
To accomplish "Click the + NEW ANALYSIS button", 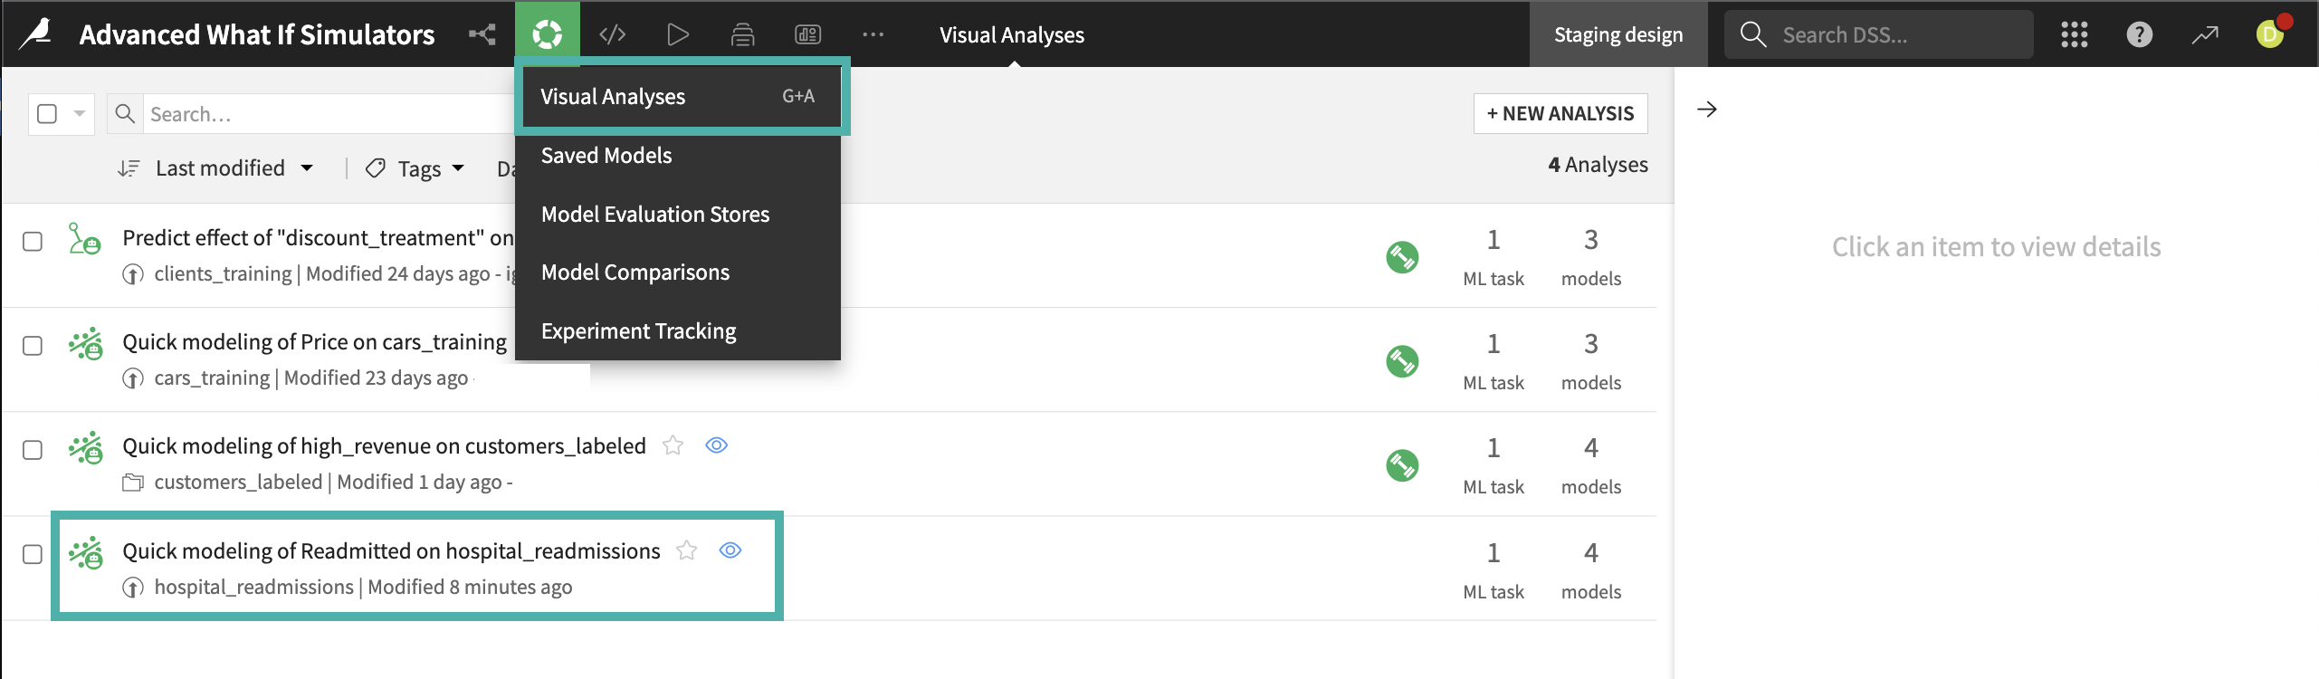I will pos(1560,113).
